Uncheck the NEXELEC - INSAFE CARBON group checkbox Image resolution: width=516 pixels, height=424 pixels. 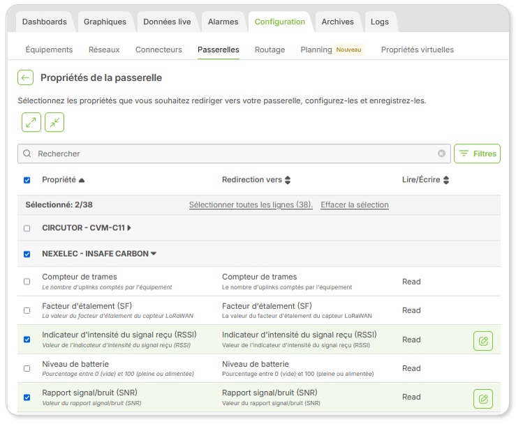pos(27,254)
